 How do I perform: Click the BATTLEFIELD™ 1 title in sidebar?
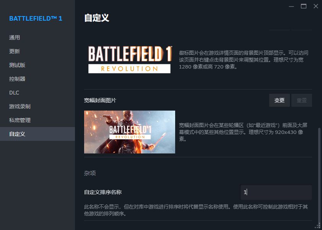[x=36, y=18]
